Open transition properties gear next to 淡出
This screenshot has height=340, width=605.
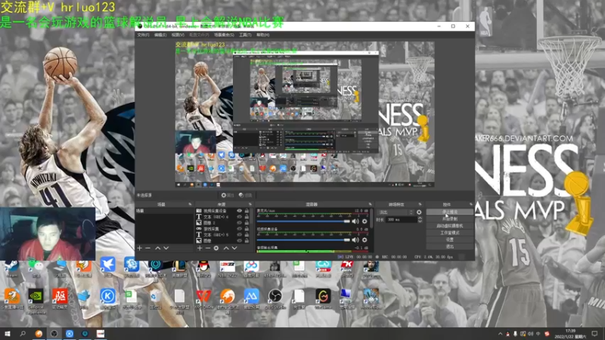click(419, 212)
